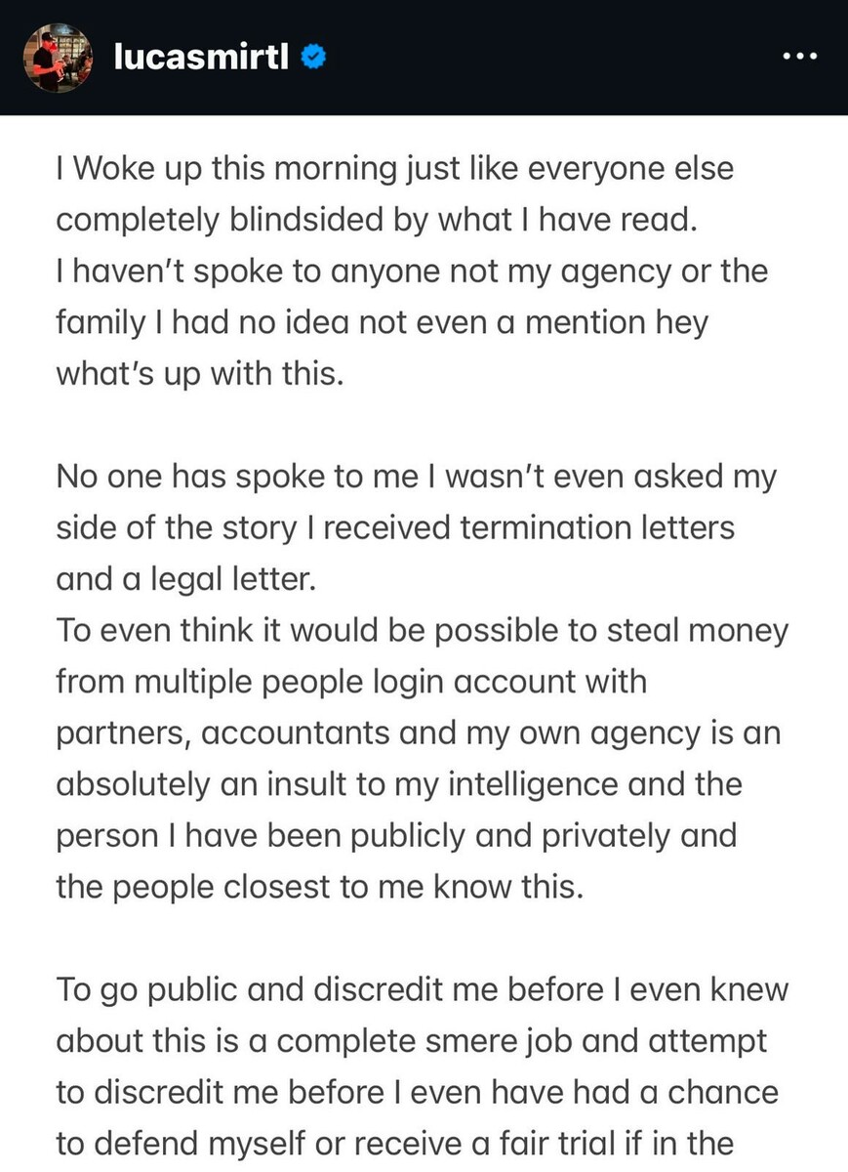Image resolution: width=848 pixels, height=1172 pixels.
Task: Click the line "family I had no idea"
Action: 381,321
